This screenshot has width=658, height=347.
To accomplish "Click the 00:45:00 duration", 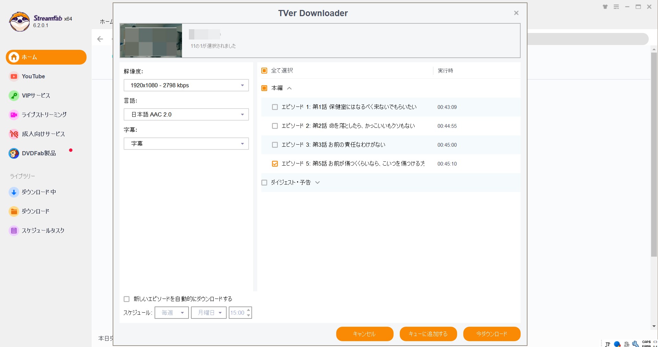I will pos(447,145).
